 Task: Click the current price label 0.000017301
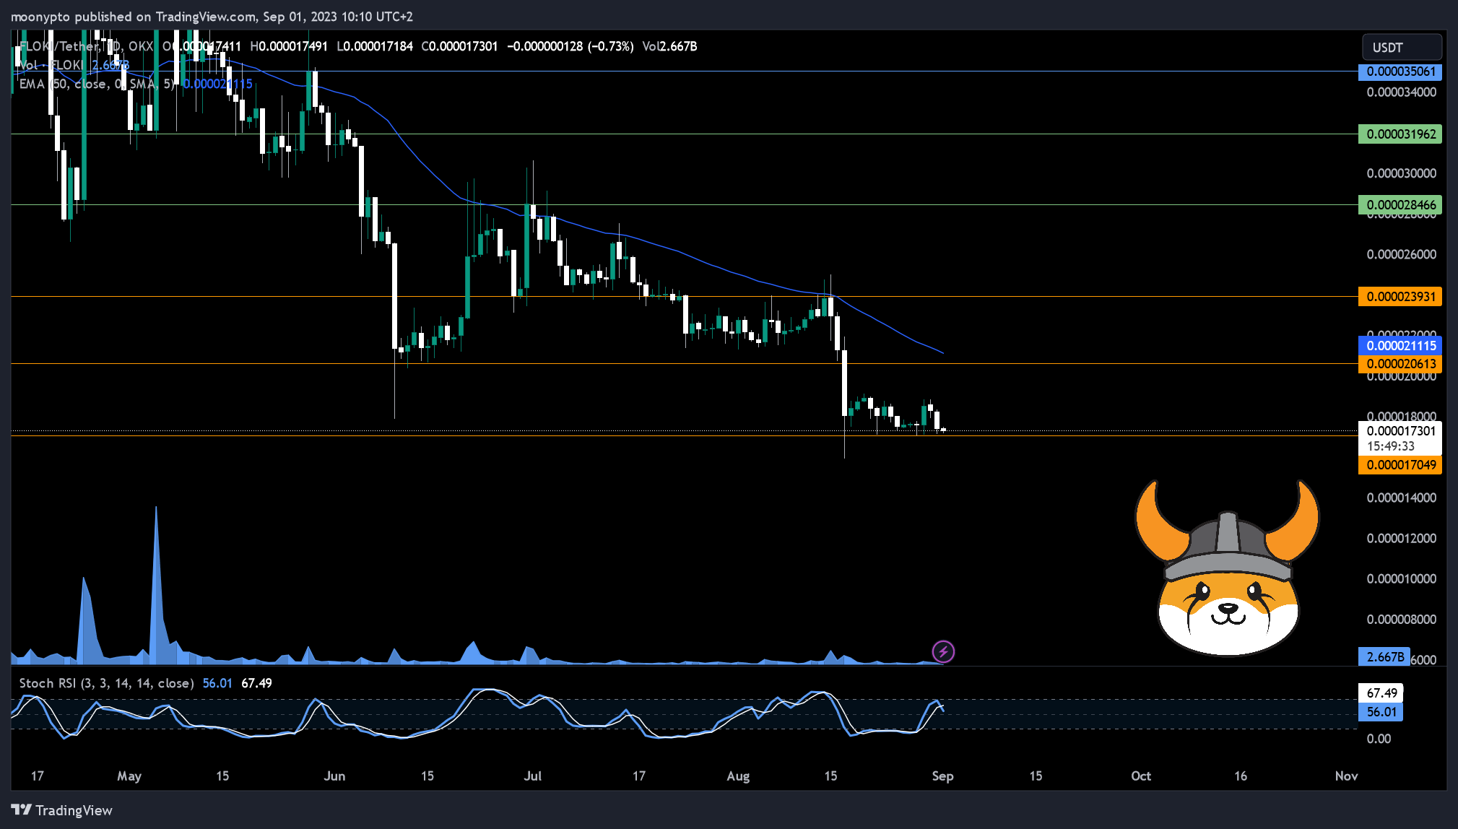click(x=1400, y=431)
